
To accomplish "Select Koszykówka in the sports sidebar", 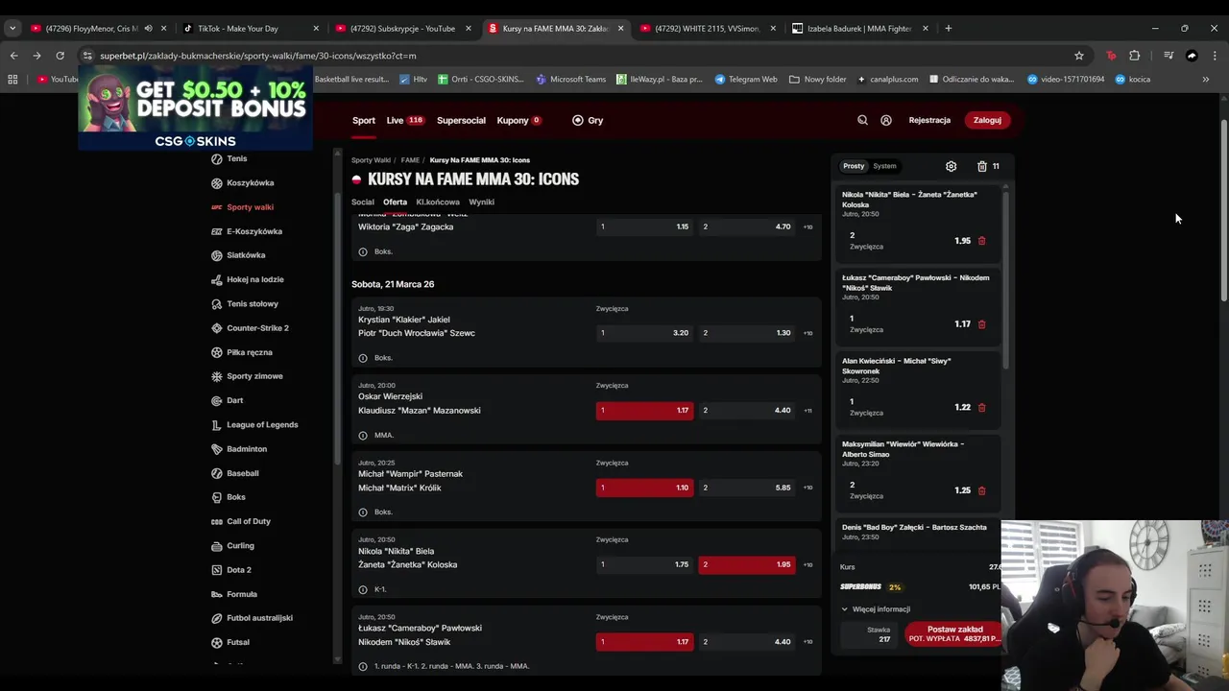I will point(250,182).
